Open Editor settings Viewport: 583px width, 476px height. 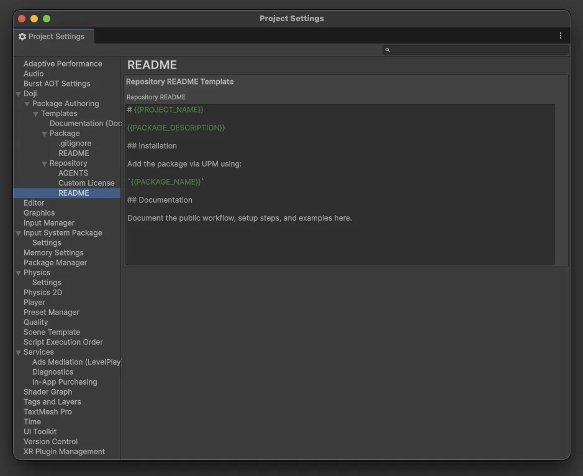point(34,203)
